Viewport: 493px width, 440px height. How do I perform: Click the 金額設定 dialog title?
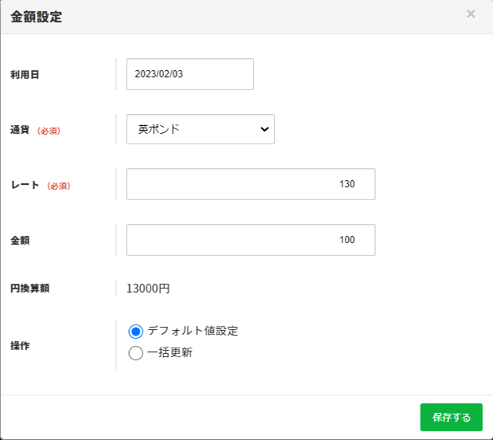tap(37, 17)
